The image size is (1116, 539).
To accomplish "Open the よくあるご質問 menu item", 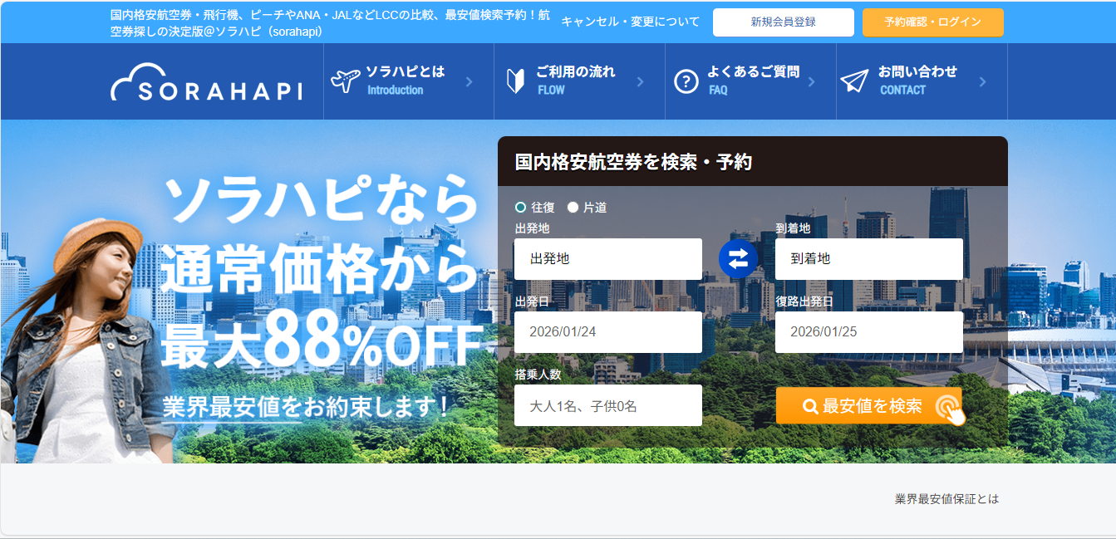I will 752,81.
